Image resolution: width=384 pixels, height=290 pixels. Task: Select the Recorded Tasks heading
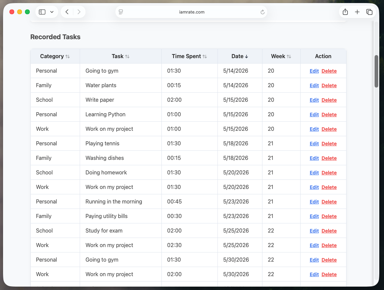click(x=55, y=37)
